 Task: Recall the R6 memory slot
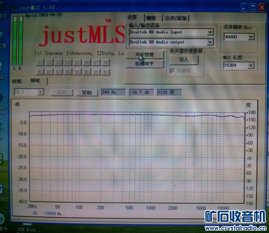pyautogui.click(x=87, y=72)
